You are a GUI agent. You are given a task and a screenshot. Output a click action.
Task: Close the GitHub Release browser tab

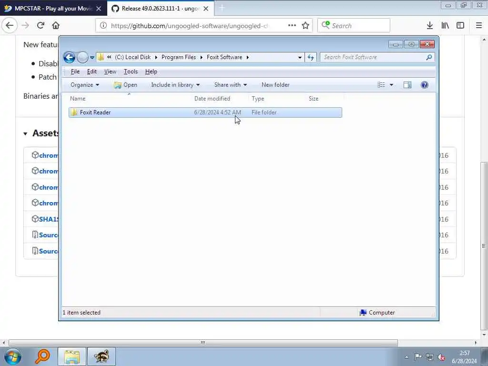(x=206, y=9)
